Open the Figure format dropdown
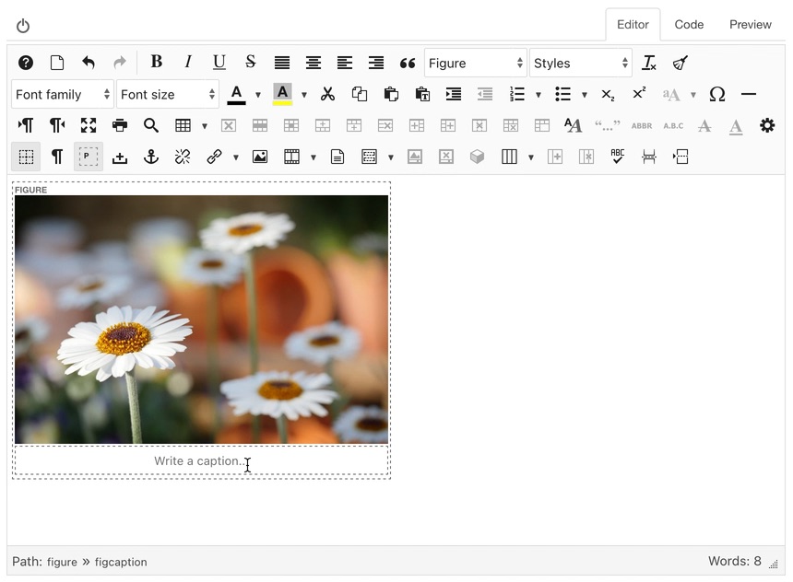 (x=475, y=63)
